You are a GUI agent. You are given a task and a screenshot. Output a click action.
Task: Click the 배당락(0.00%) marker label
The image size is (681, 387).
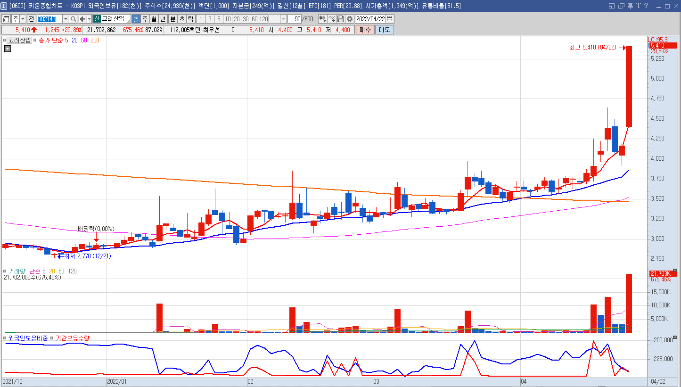96,229
